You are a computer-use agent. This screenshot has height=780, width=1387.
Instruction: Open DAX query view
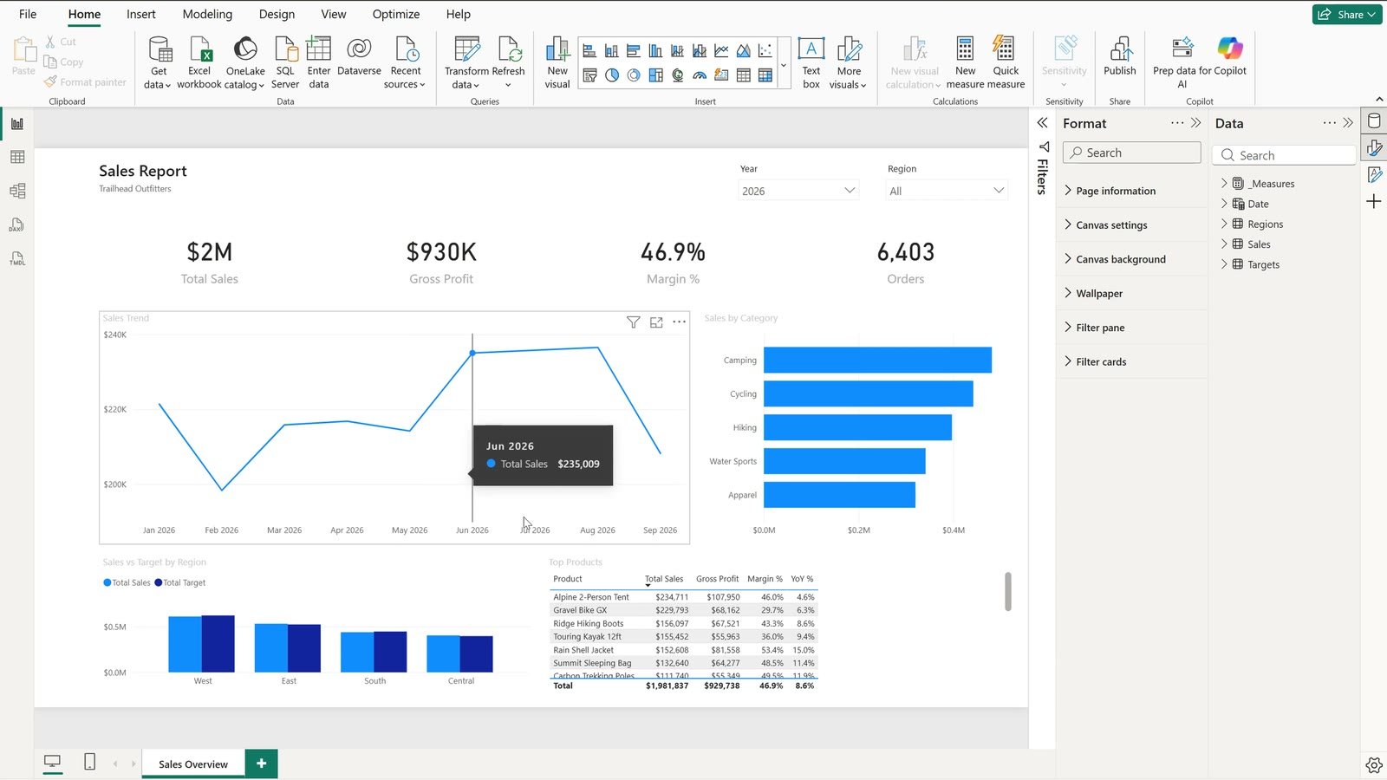(17, 225)
